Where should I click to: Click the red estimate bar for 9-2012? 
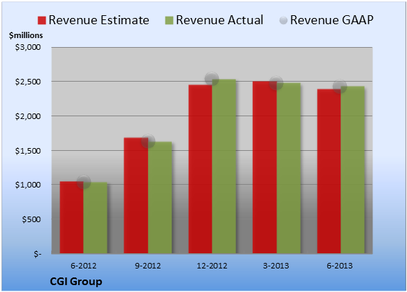(136, 195)
